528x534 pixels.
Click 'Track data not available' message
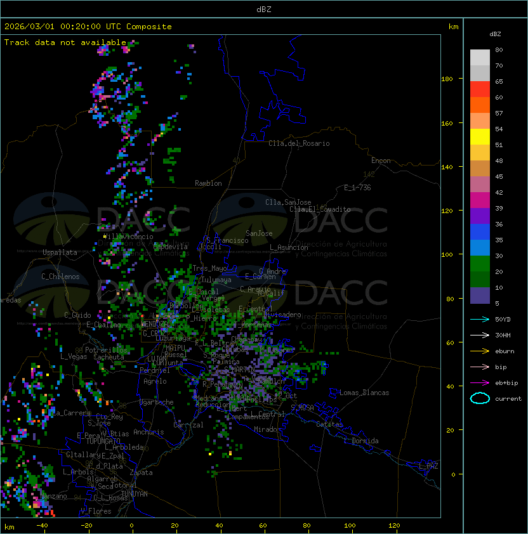(65, 42)
